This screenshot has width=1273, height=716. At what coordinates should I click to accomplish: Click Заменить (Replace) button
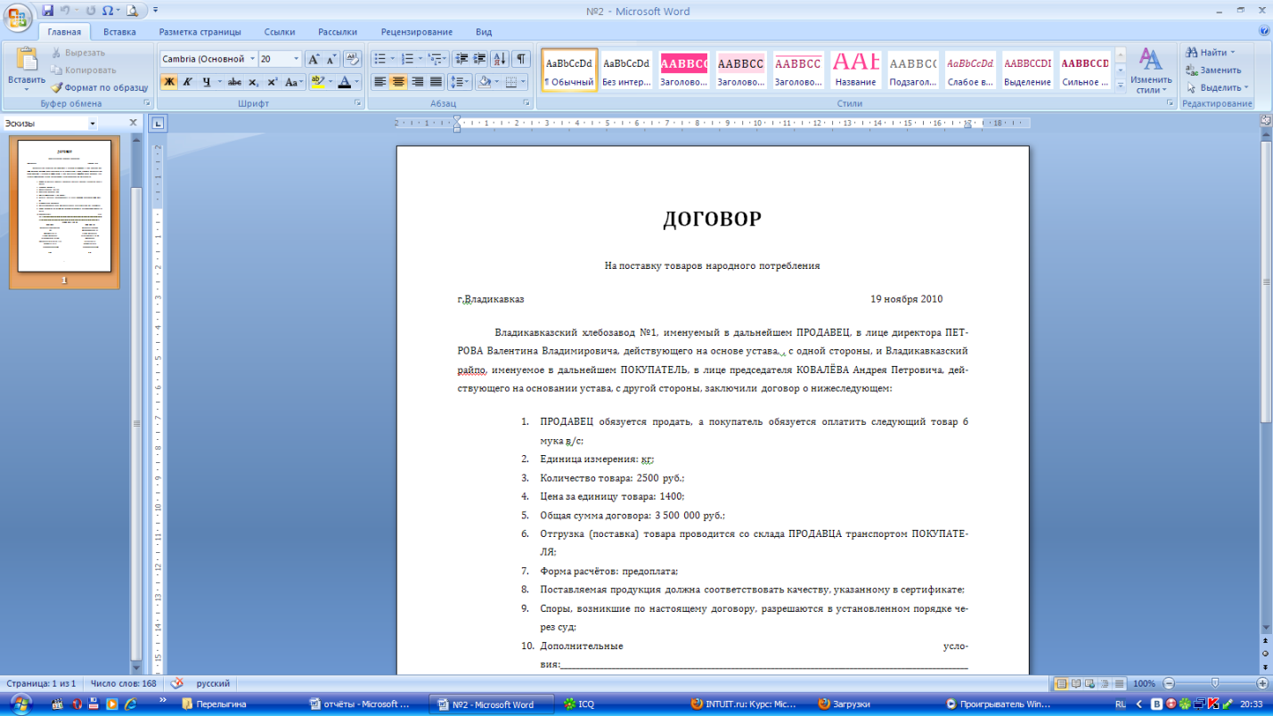(1213, 69)
